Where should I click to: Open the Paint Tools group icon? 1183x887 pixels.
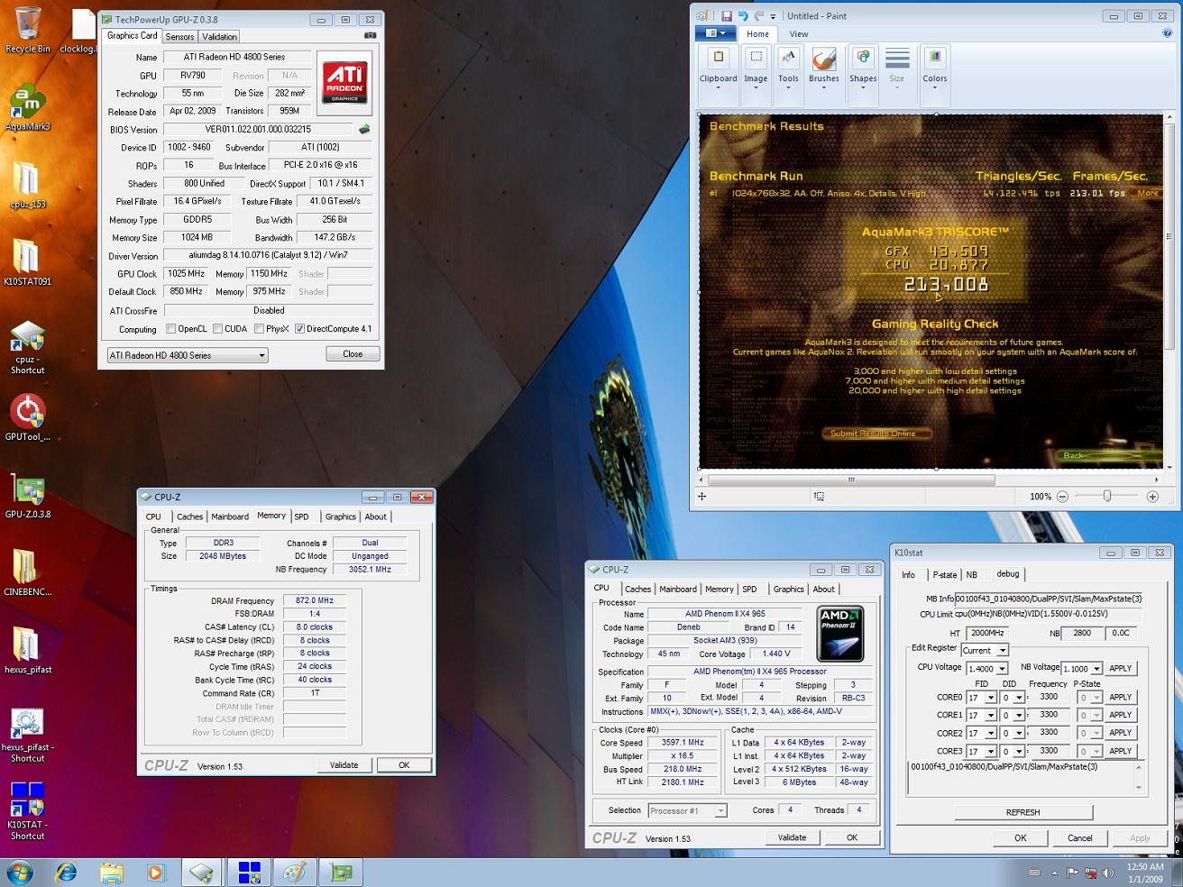click(x=788, y=68)
